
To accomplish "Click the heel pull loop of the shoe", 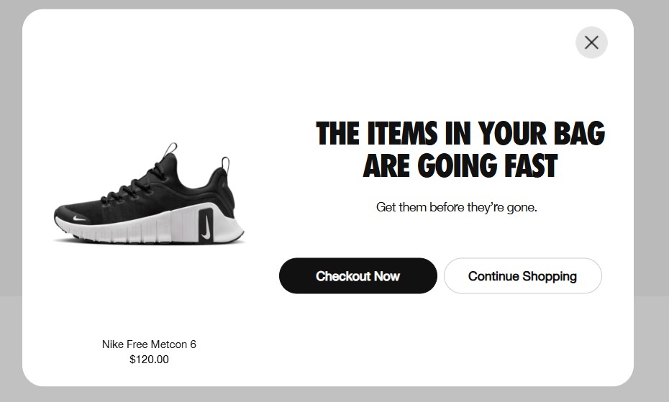I will (x=226, y=164).
